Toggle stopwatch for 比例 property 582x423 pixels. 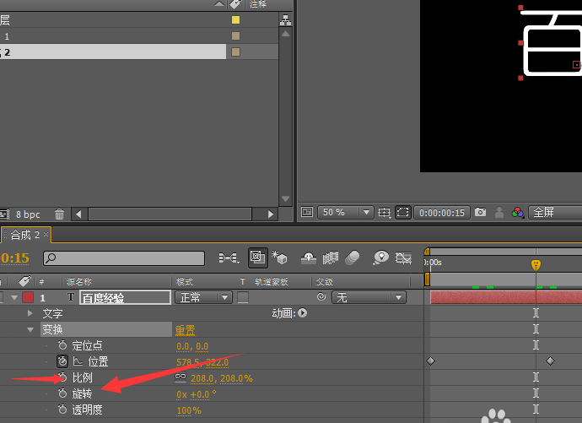62,377
